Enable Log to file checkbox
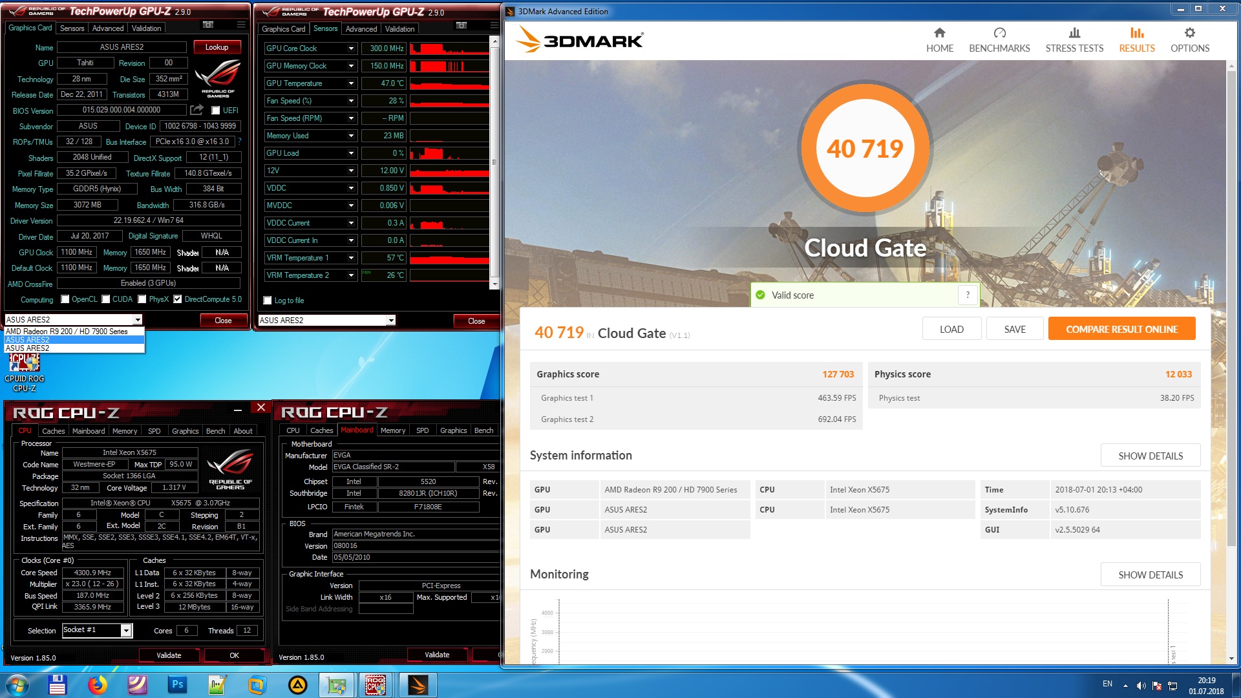The width and height of the screenshot is (1241, 698). point(268,301)
